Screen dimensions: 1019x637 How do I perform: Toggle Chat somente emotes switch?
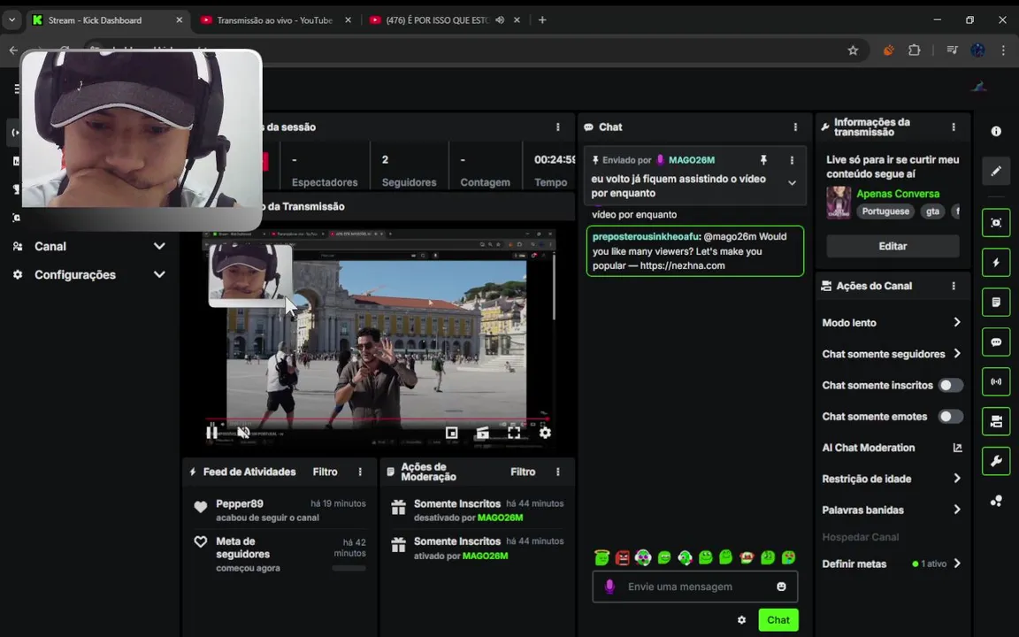point(950,417)
